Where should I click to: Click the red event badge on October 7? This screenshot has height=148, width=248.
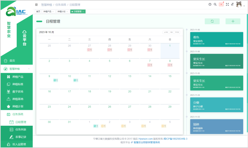click(x=150, y=65)
